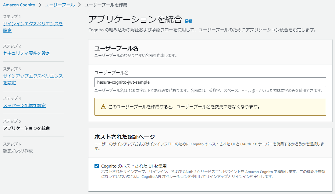Screen dimensions: 335x194
Task: Open step 2 セキュリティ要件を設定 link
Action: pyautogui.click(x=27, y=53)
